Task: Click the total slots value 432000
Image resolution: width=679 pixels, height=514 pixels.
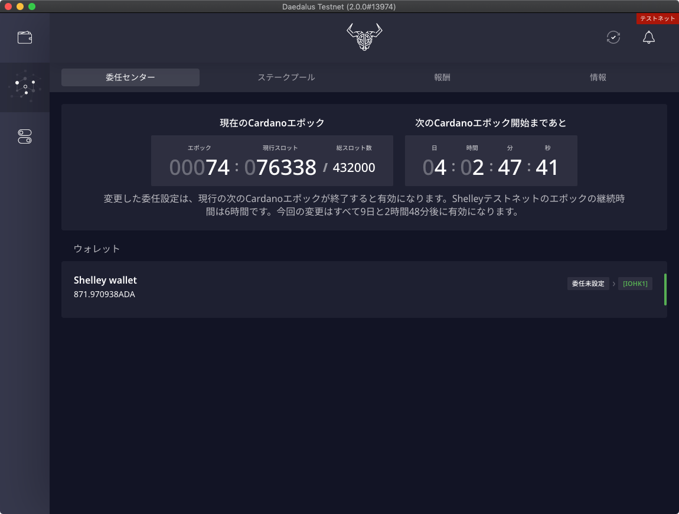Action: (354, 168)
